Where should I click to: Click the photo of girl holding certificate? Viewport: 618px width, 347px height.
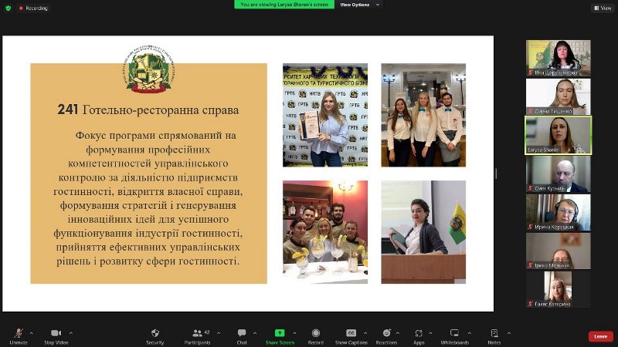point(325,115)
